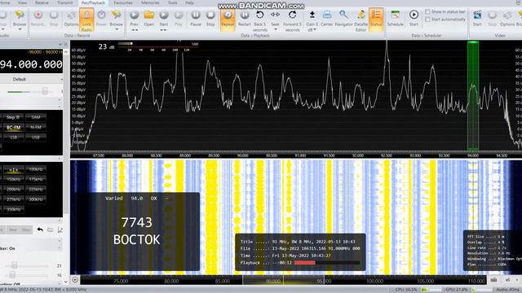Click the green tuning marker at 94.000
Viewport: 522px width, 293px height.
473,96
